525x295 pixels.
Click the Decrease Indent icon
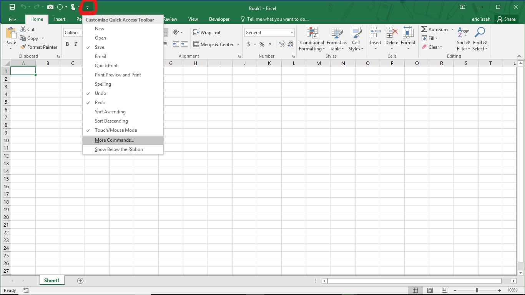[176, 44]
